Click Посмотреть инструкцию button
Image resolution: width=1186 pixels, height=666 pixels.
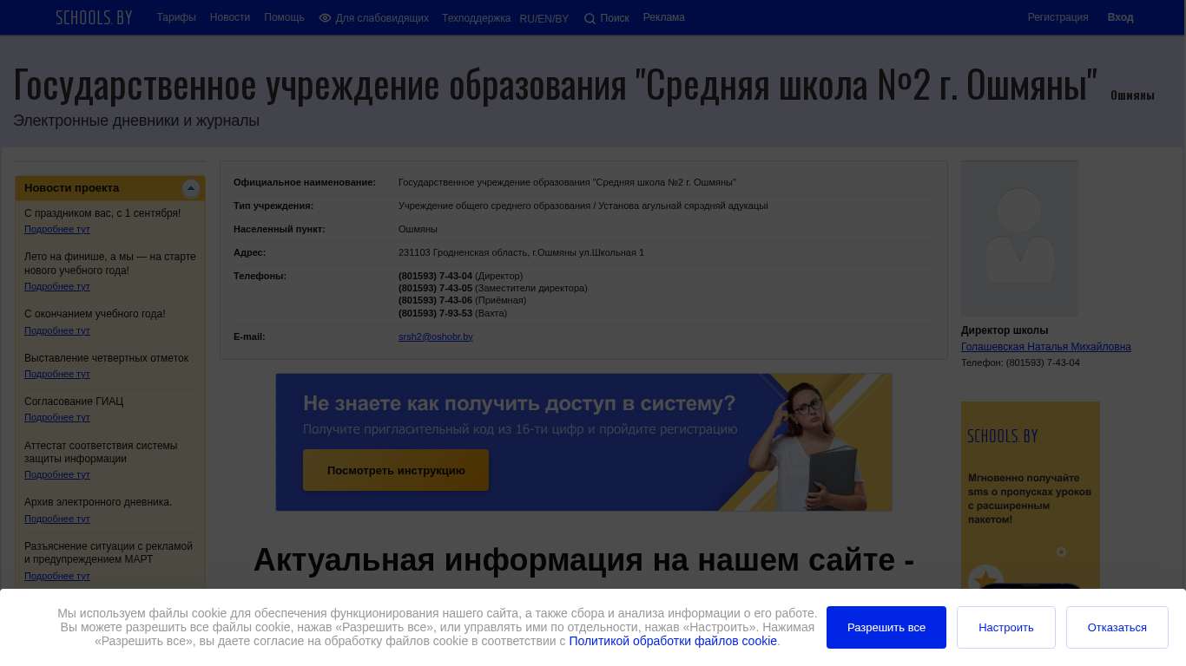coord(396,470)
